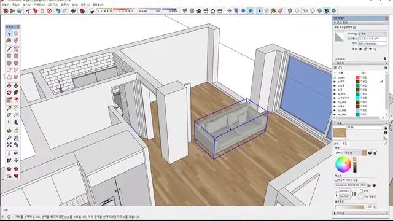
Task: Toggle visibility eye of 1-벽체 layer
Action: tap(334, 82)
